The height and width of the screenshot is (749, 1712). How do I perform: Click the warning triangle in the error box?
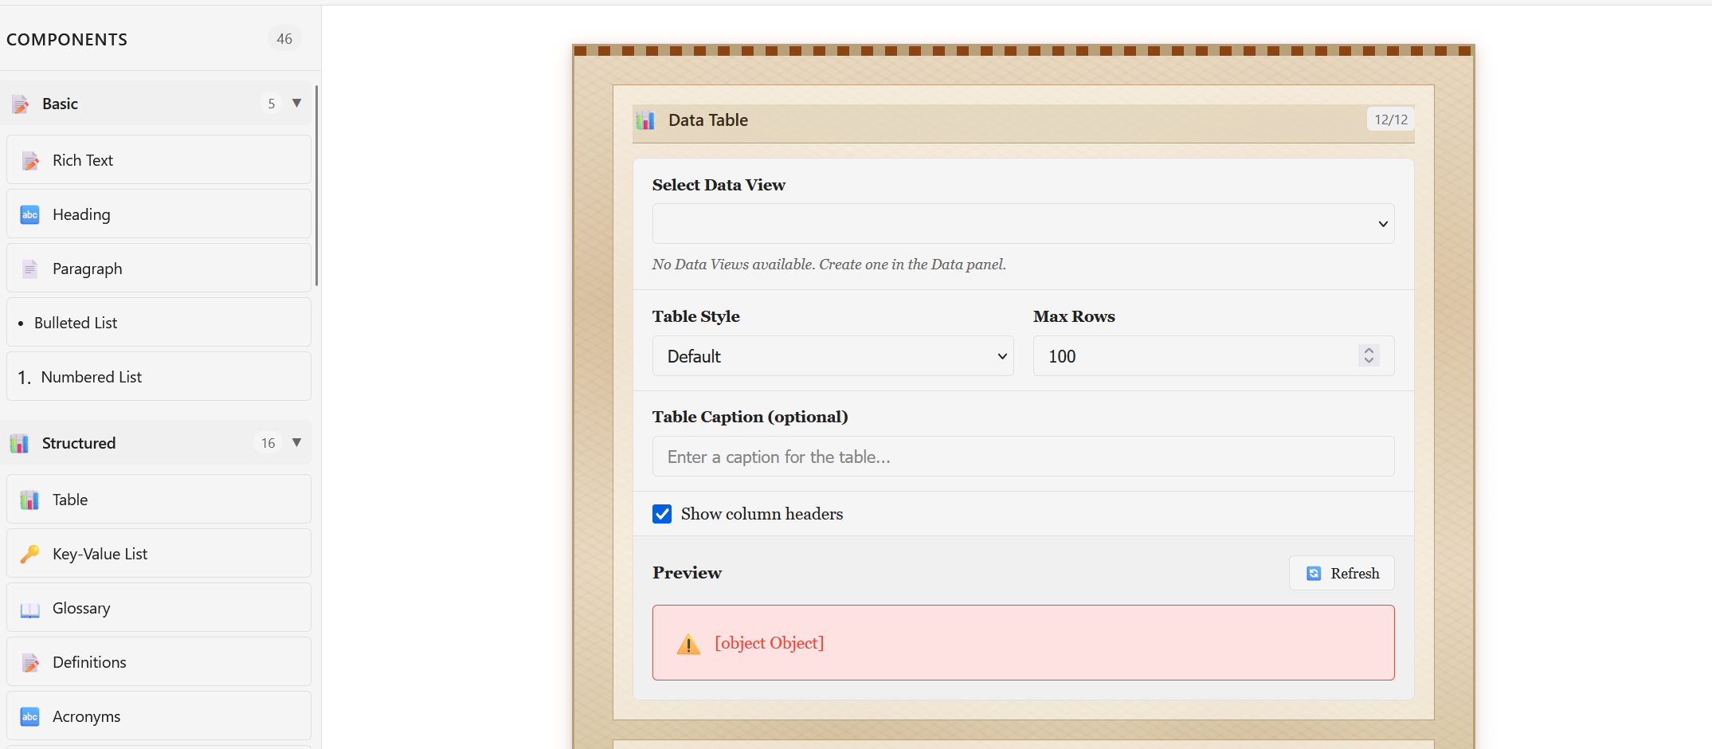pos(688,644)
